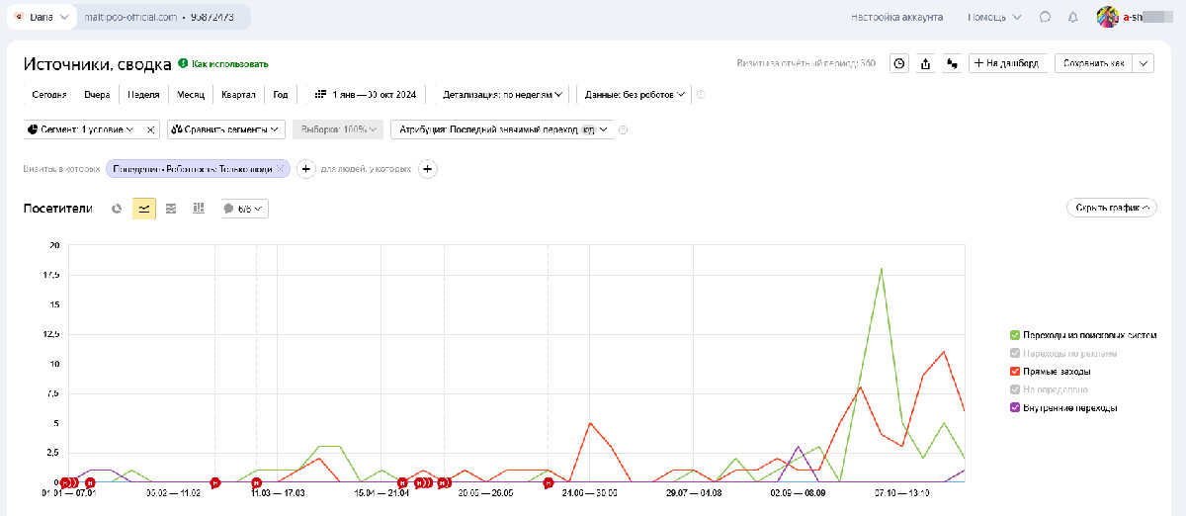This screenshot has height=516, width=1186.
Task: Expand 'Данные: без роботов' dropdown
Action: pyautogui.click(x=635, y=95)
